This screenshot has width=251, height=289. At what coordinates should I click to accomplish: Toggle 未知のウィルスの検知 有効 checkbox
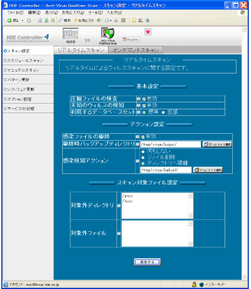[x=144, y=106]
